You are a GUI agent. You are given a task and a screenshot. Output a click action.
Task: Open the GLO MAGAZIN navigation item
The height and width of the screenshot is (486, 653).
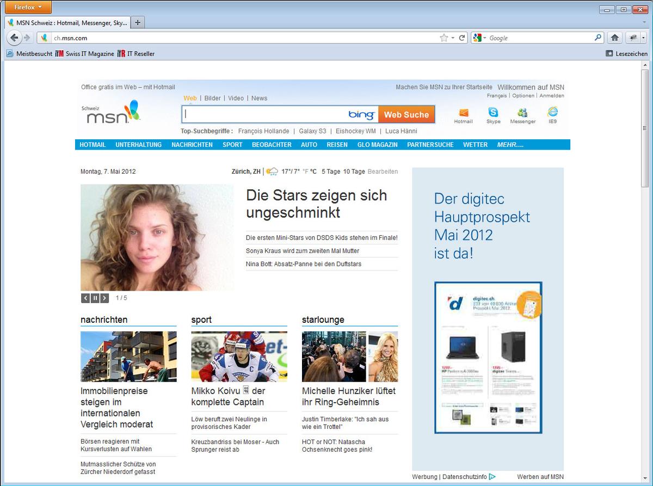[x=378, y=145]
